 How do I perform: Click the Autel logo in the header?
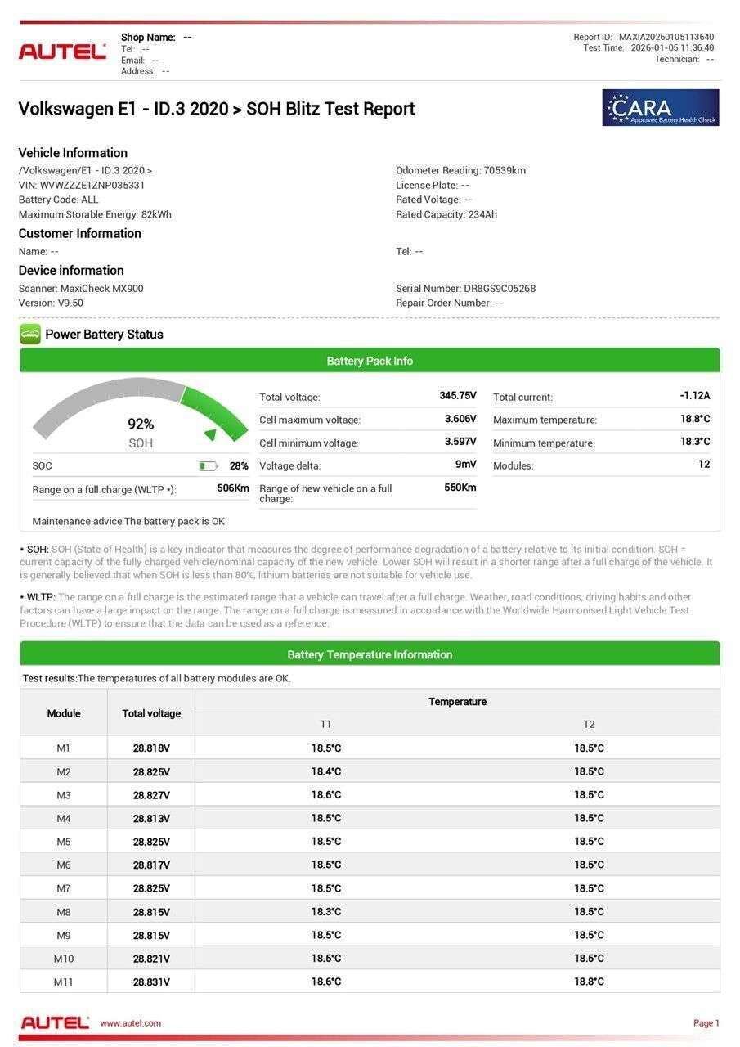click(62, 52)
